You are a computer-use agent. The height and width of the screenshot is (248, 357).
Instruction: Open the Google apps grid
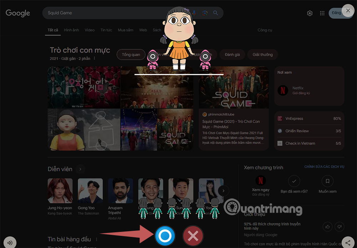[322, 13]
